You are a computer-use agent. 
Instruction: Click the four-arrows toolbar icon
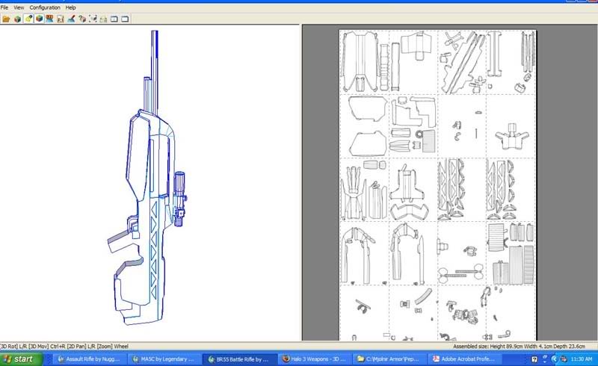93,19
